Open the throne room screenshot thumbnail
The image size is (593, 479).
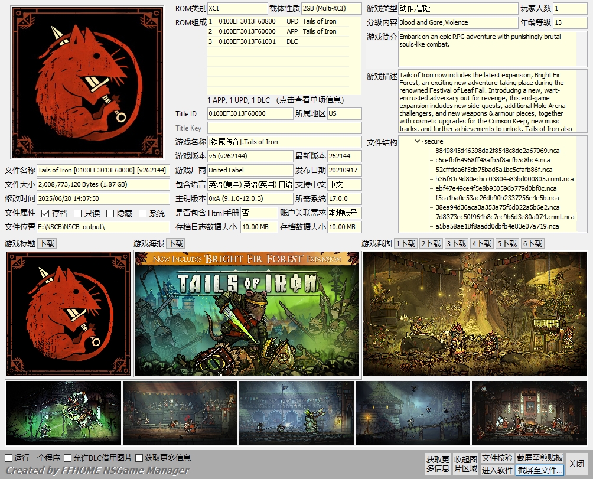529,413
